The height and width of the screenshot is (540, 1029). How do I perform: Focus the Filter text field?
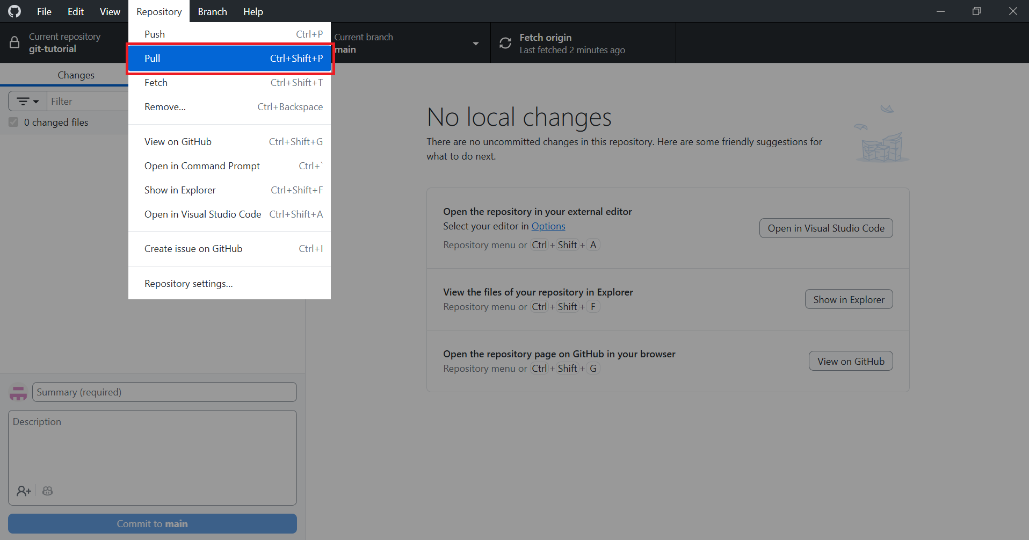click(88, 101)
